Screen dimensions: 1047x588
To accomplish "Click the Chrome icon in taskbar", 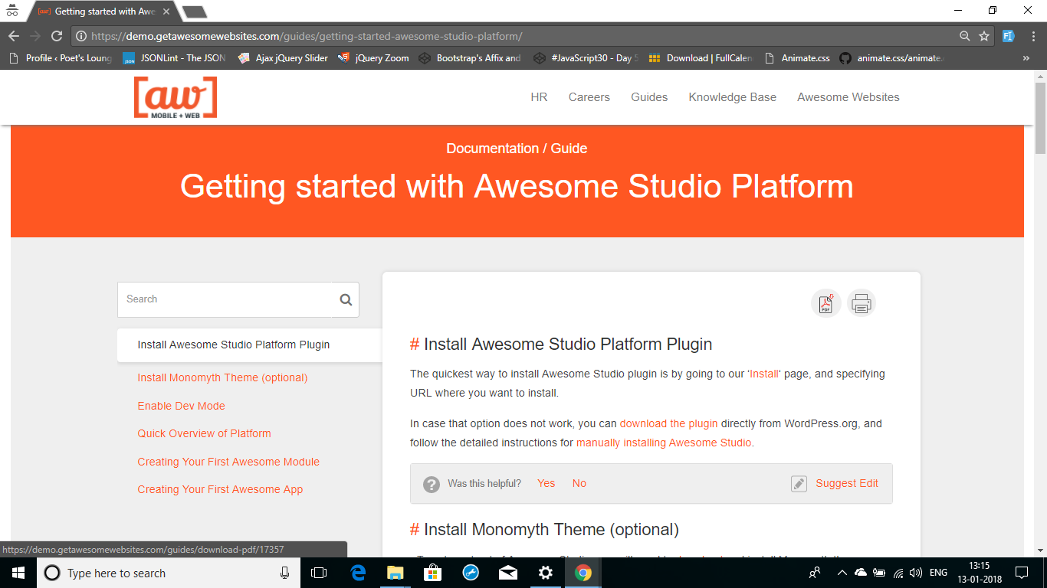I will 583,573.
